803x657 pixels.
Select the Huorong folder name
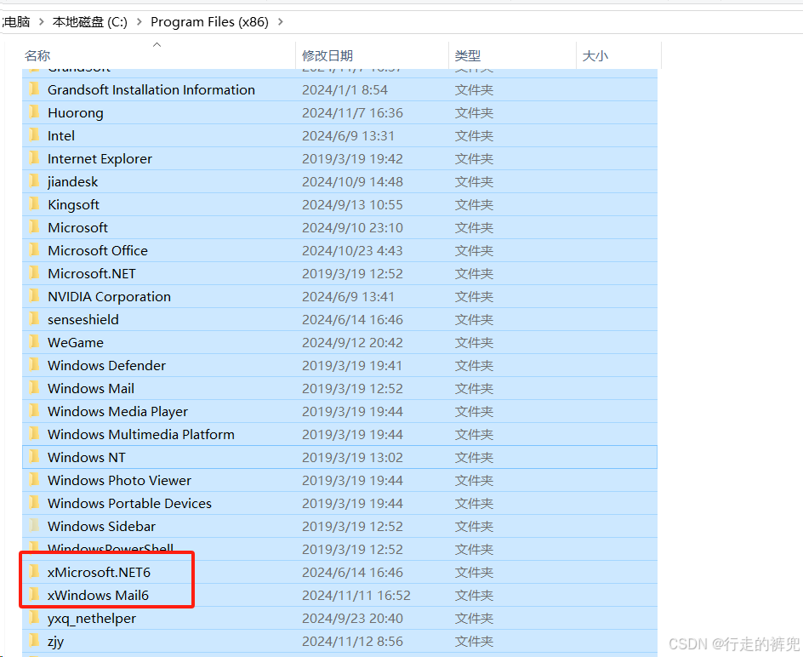click(x=75, y=112)
